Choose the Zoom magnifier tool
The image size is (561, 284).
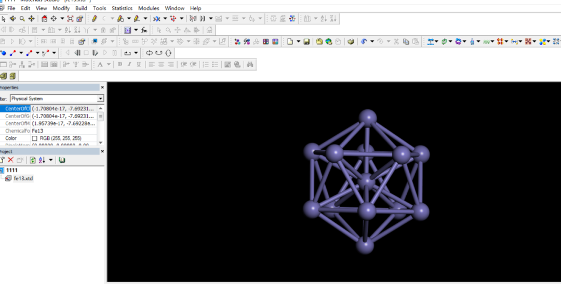[x=22, y=19]
